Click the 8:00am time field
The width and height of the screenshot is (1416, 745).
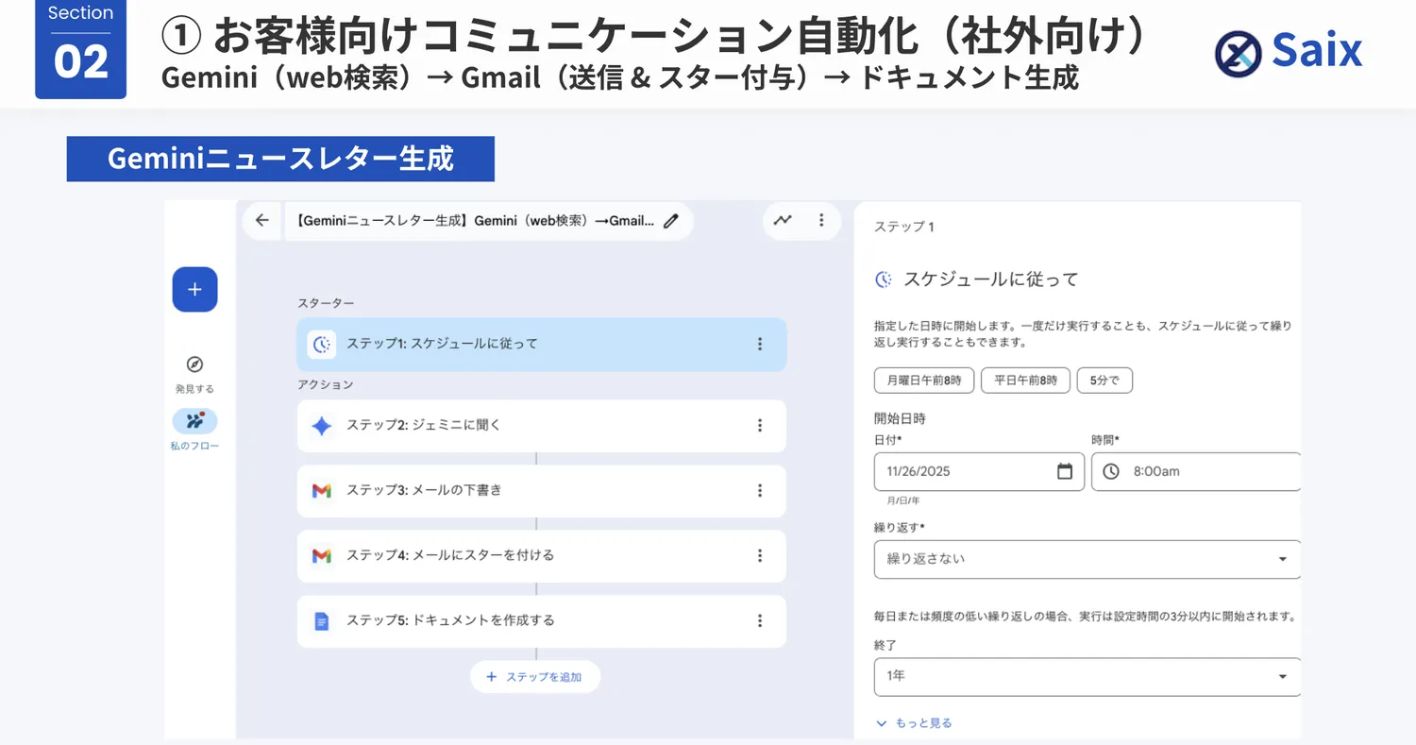pyautogui.click(x=1196, y=471)
